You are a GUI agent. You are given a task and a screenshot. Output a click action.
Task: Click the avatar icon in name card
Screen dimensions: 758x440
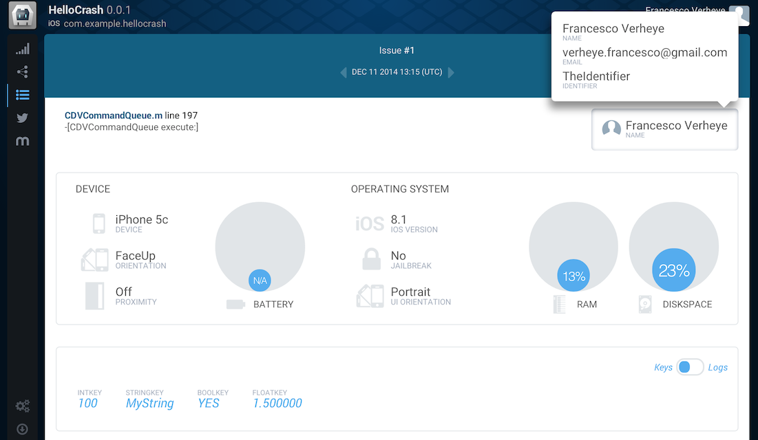click(x=611, y=129)
